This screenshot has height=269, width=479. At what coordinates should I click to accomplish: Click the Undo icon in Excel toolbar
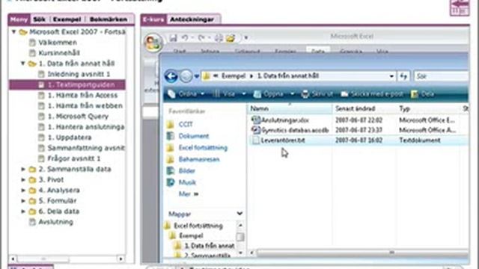point(185,38)
